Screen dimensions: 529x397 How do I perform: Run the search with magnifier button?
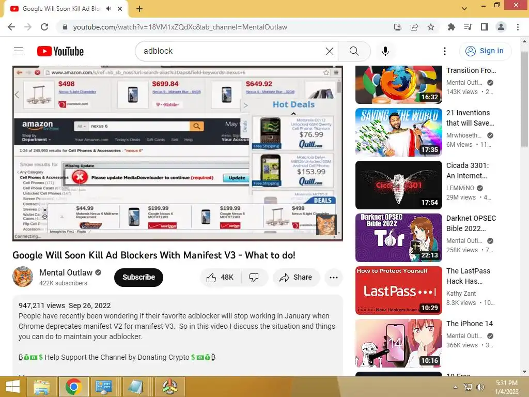(x=354, y=51)
